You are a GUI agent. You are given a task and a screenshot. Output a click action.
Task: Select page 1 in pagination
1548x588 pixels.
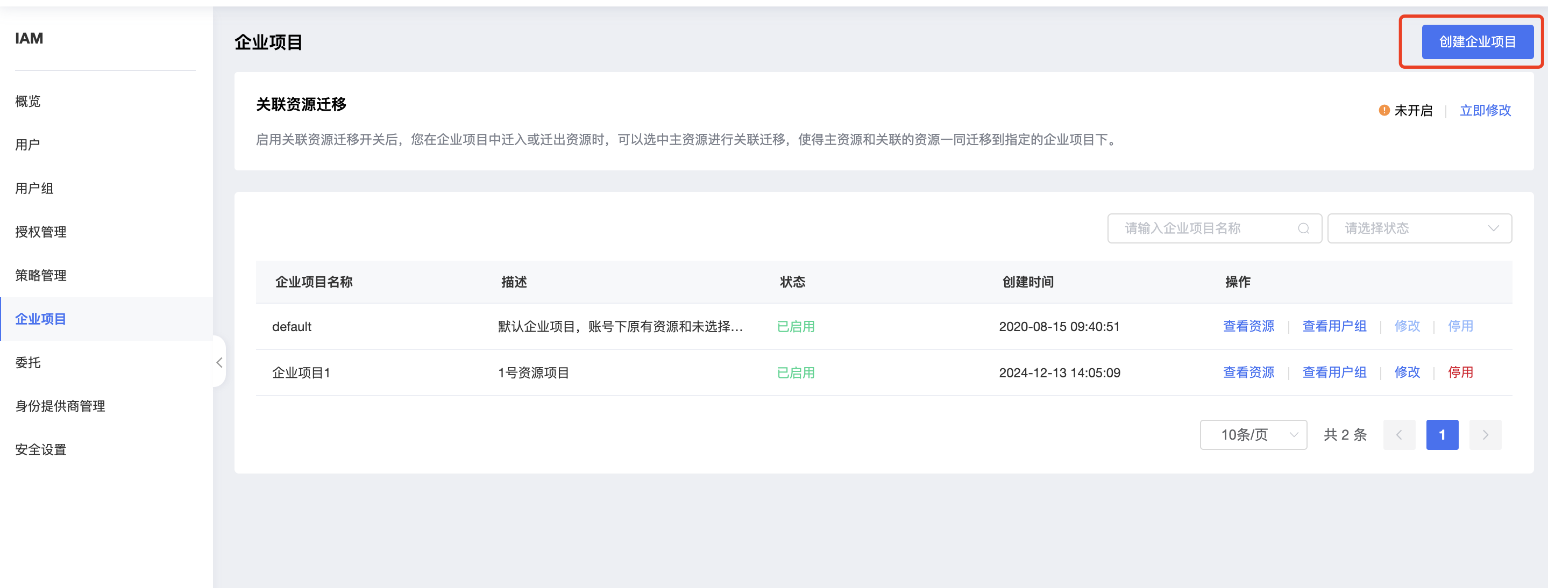tap(1442, 434)
